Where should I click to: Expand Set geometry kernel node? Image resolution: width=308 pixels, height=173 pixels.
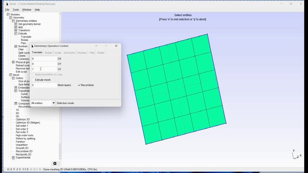coord(16,24)
